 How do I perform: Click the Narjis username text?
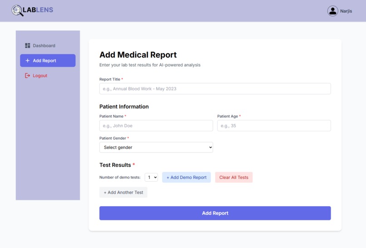(x=346, y=11)
